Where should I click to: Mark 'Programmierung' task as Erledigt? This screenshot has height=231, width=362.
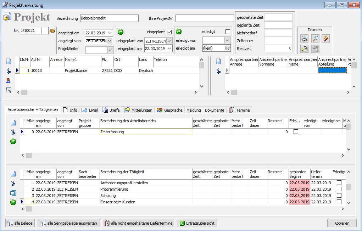pos(339,189)
